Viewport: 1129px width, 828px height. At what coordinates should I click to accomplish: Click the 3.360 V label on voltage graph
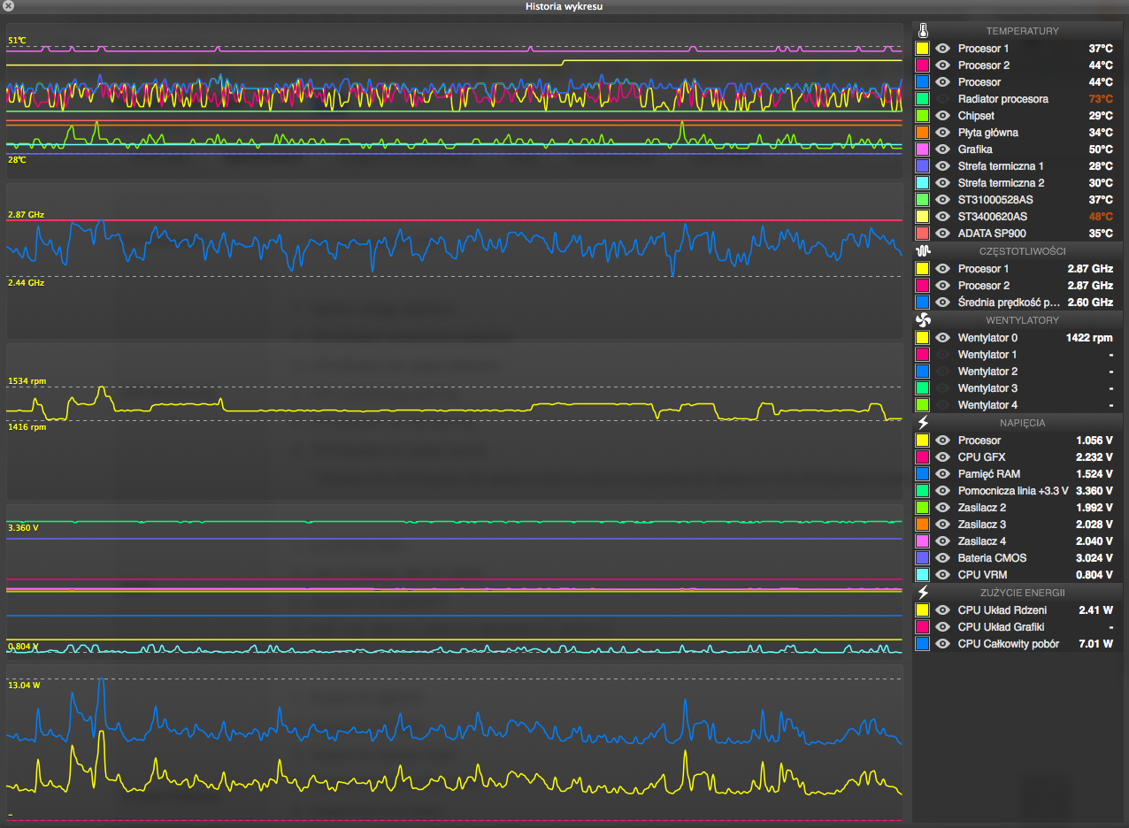pyautogui.click(x=23, y=528)
